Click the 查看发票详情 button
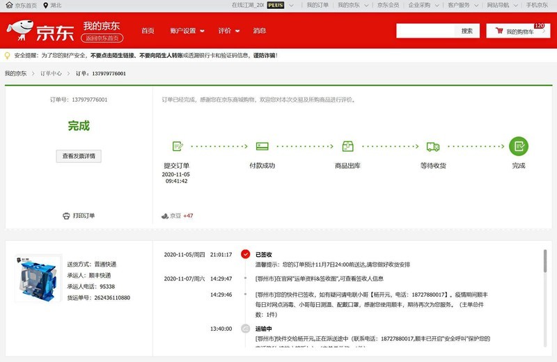 coord(79,156)
